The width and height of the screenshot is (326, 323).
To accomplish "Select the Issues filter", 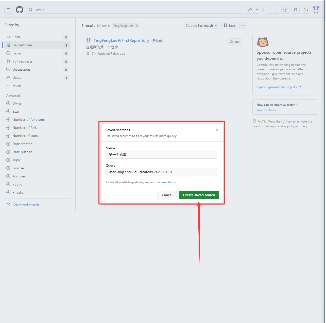I will click(17, 53).
